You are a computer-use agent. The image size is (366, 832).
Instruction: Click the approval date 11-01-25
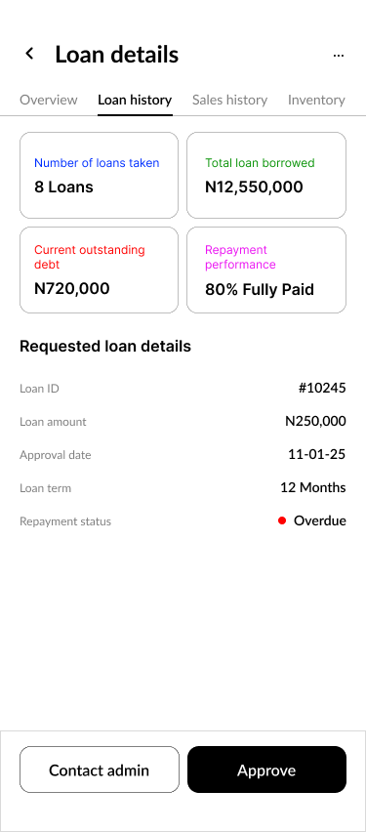(316, 454)
